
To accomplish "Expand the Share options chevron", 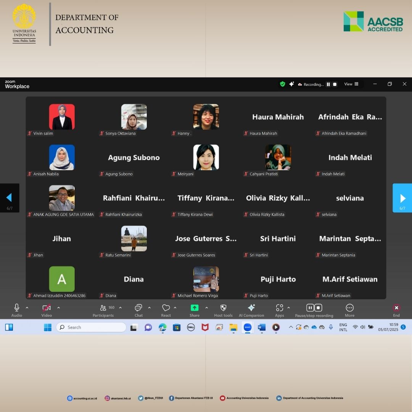I will tap(207, 307).
